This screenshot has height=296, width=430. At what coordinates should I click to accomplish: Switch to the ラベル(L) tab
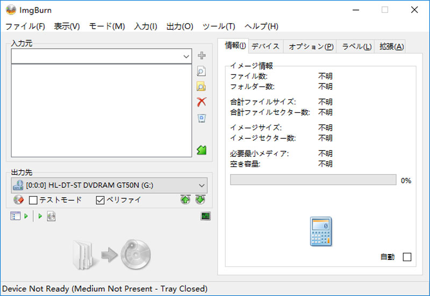pos(356,47)
